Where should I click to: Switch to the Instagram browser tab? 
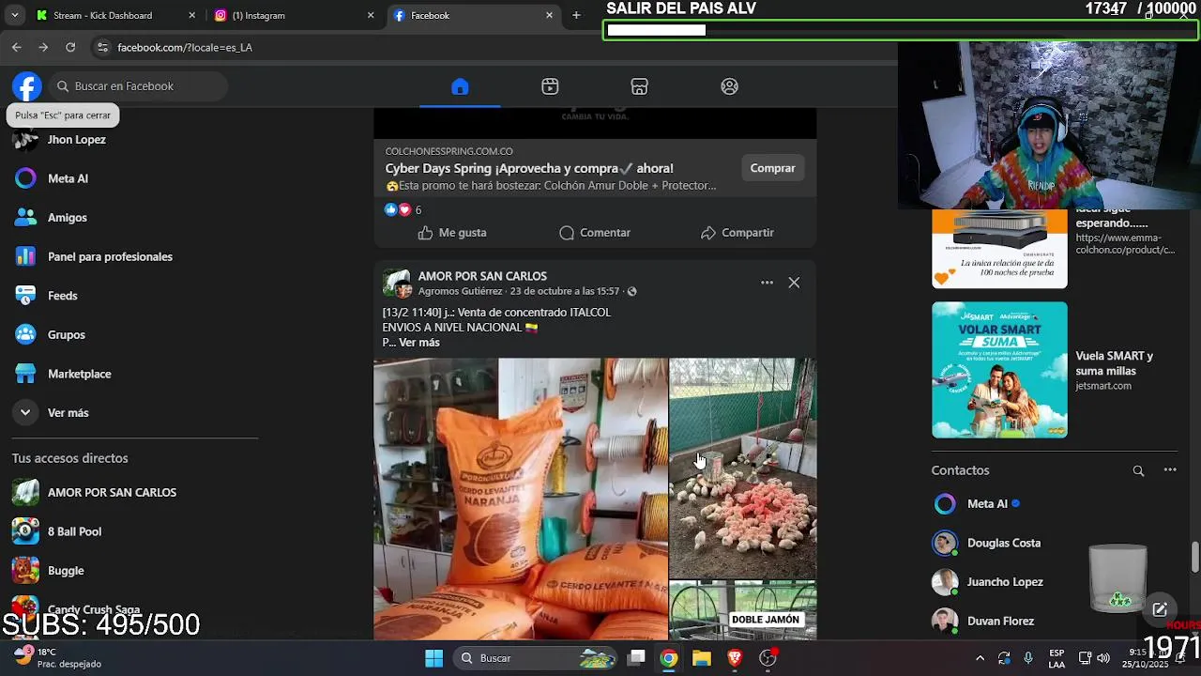[x=294, y=15]
